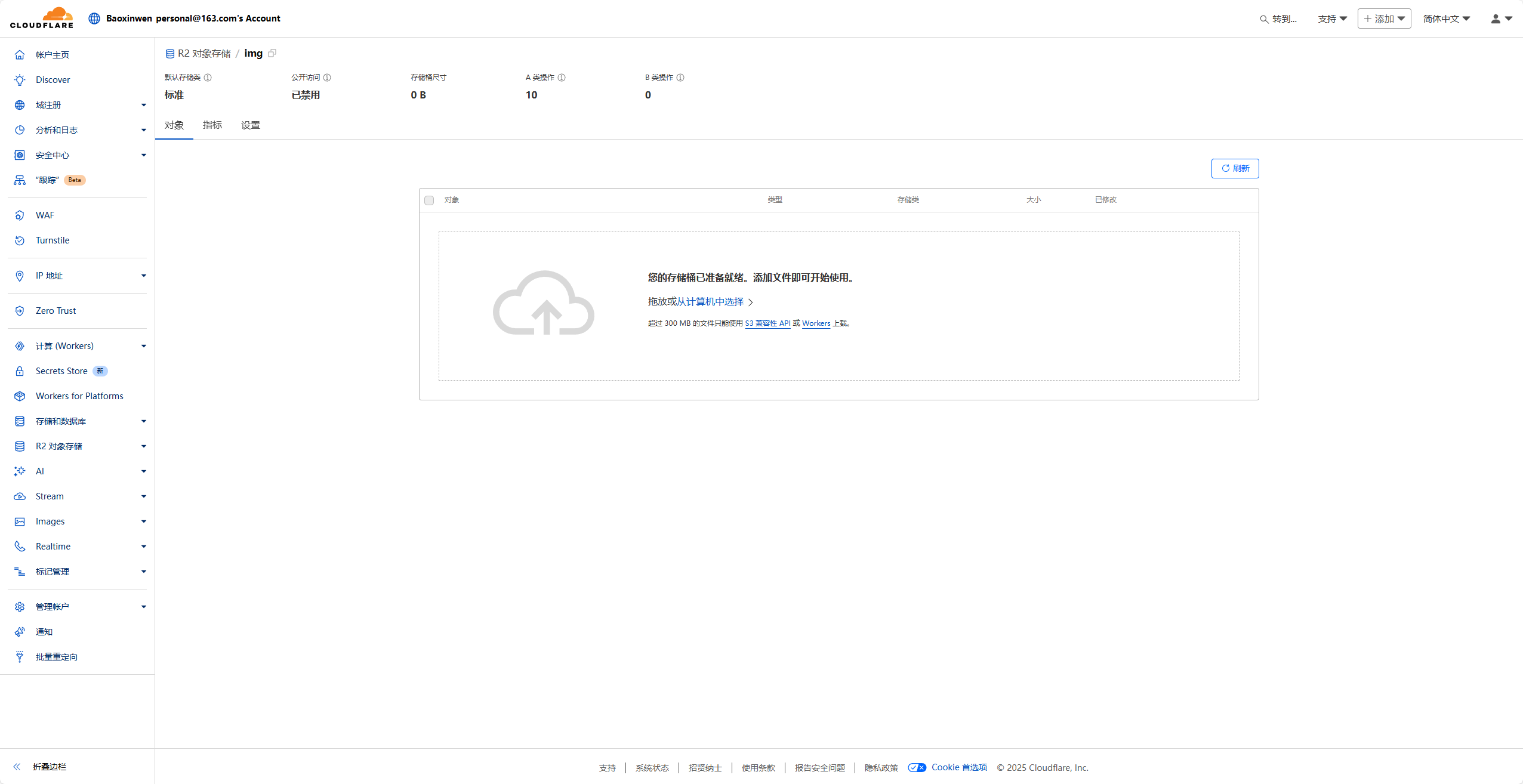Open the 添加 dropdown button
Screen dimensions: 1523x784
click(x=1384, y=18)
